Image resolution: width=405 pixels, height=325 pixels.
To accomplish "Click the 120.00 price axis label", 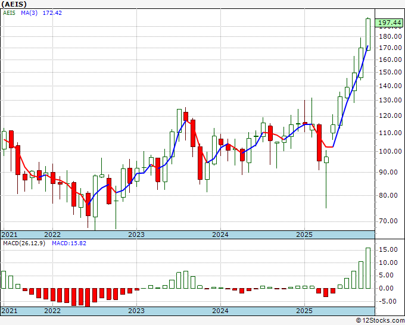I will click(390, 115).
